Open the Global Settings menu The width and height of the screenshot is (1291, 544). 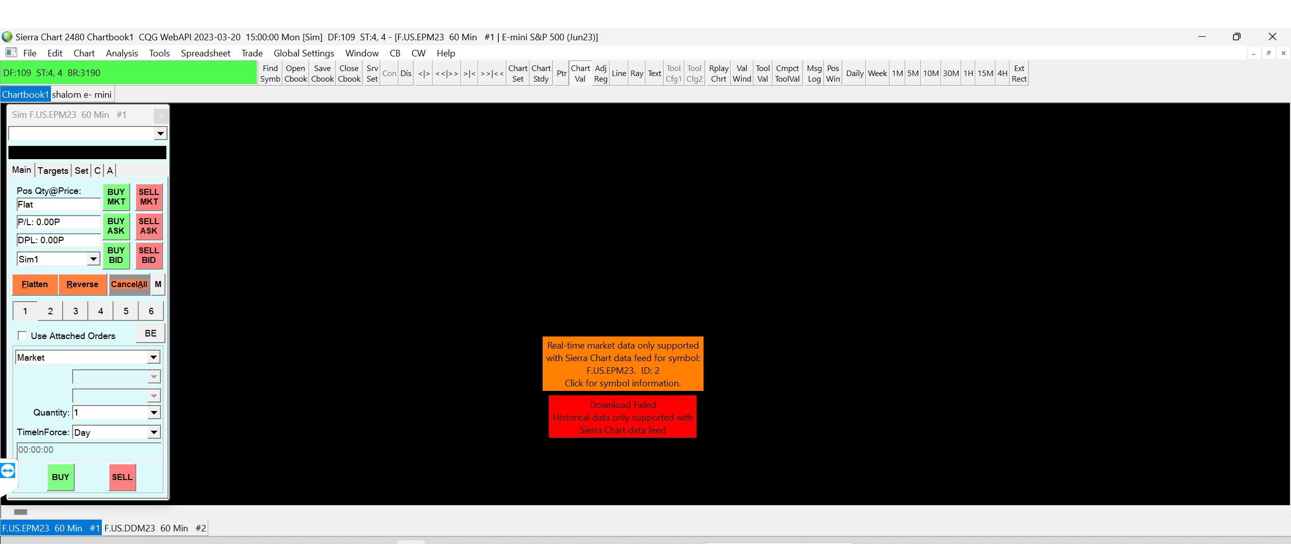pyautogui.click(x=304, y=53)
